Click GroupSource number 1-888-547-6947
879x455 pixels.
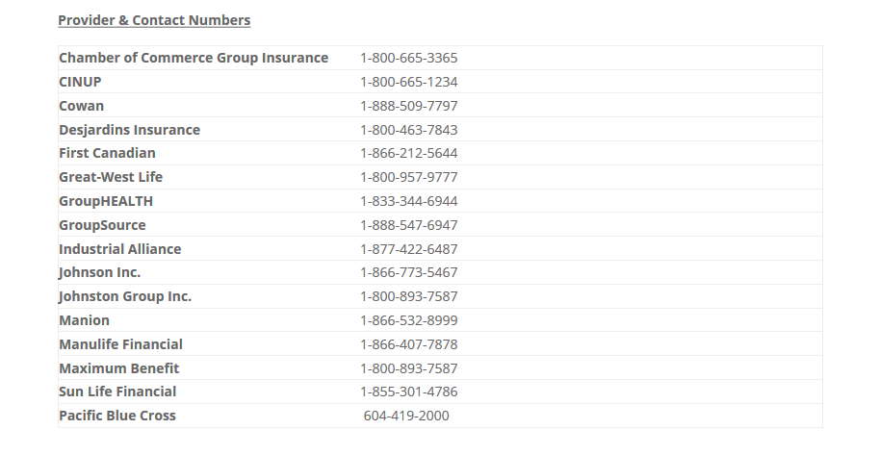(408, 225)
